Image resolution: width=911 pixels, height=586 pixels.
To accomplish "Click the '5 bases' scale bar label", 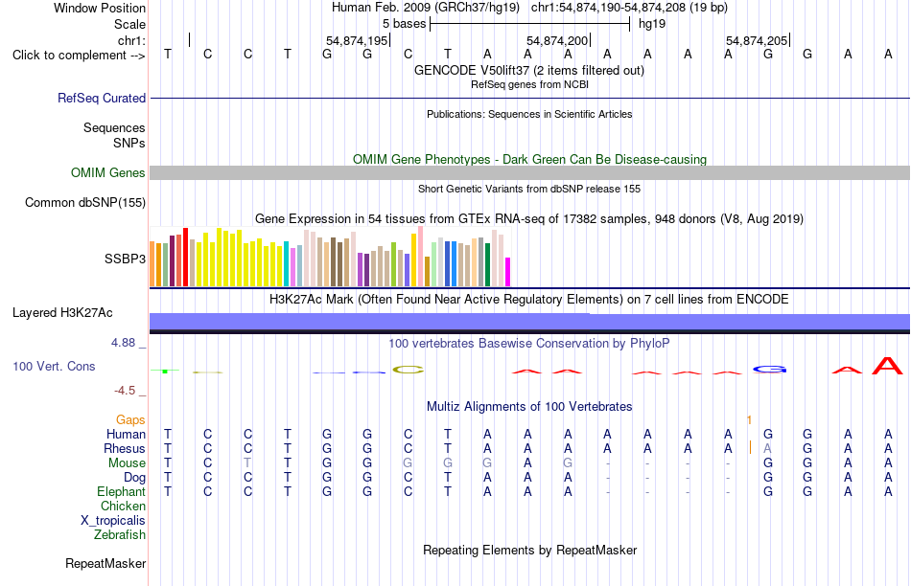I will point(404,24).
